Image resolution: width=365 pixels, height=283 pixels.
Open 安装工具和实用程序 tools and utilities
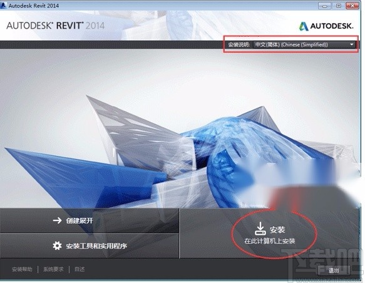point(90,246)
